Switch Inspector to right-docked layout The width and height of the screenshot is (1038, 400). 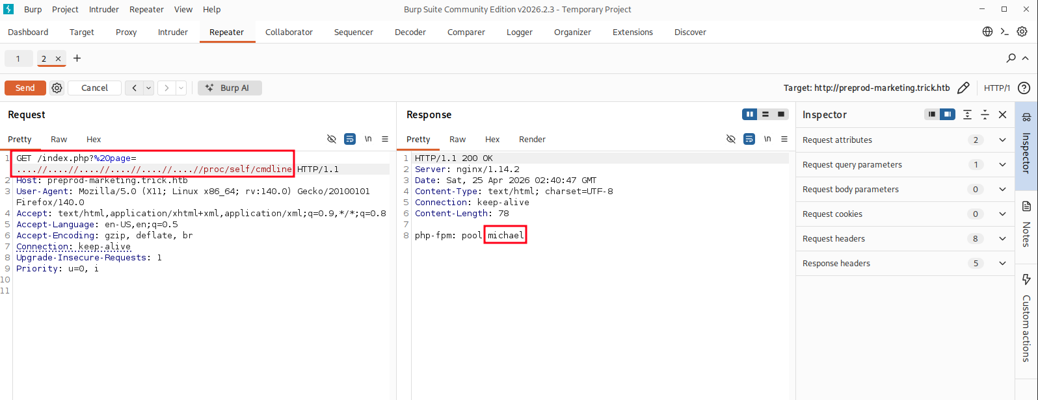pos(948,114)
